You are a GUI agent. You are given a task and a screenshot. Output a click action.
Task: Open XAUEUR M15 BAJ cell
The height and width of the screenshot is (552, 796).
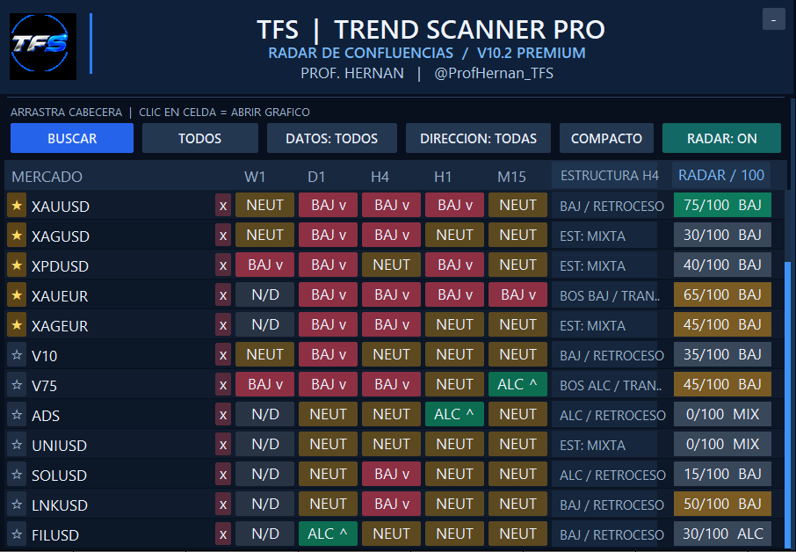[x=517, y=295]
